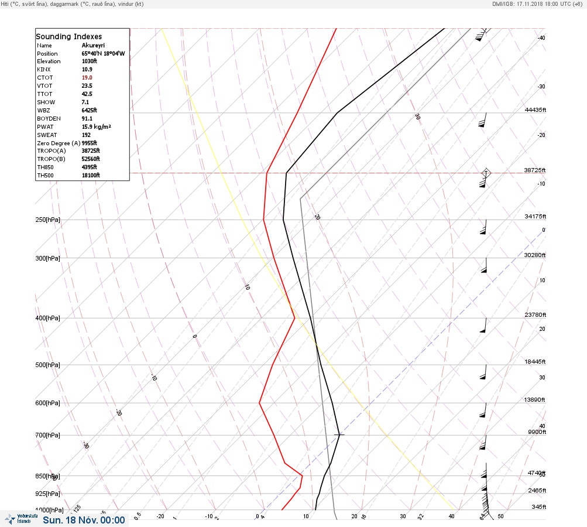587x527 pixels.
Task: Click the VTOT value 23.5
Action: tap(87, 85)
